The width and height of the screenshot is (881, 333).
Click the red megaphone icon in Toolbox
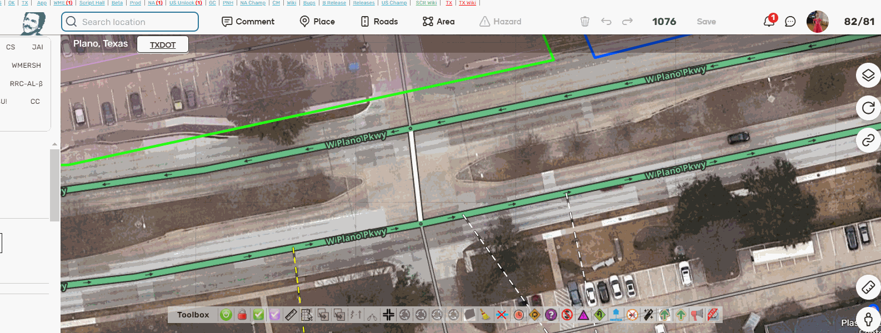(697, 315)
